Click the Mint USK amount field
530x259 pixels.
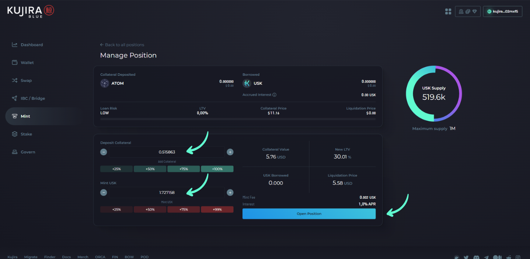[167, 192]
